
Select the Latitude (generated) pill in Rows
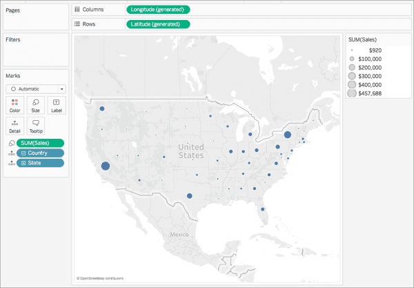(158, 24)
